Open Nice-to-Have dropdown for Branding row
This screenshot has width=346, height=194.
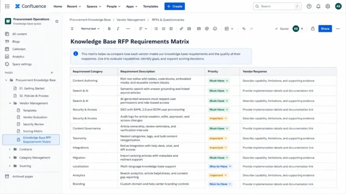coord(220,184)
